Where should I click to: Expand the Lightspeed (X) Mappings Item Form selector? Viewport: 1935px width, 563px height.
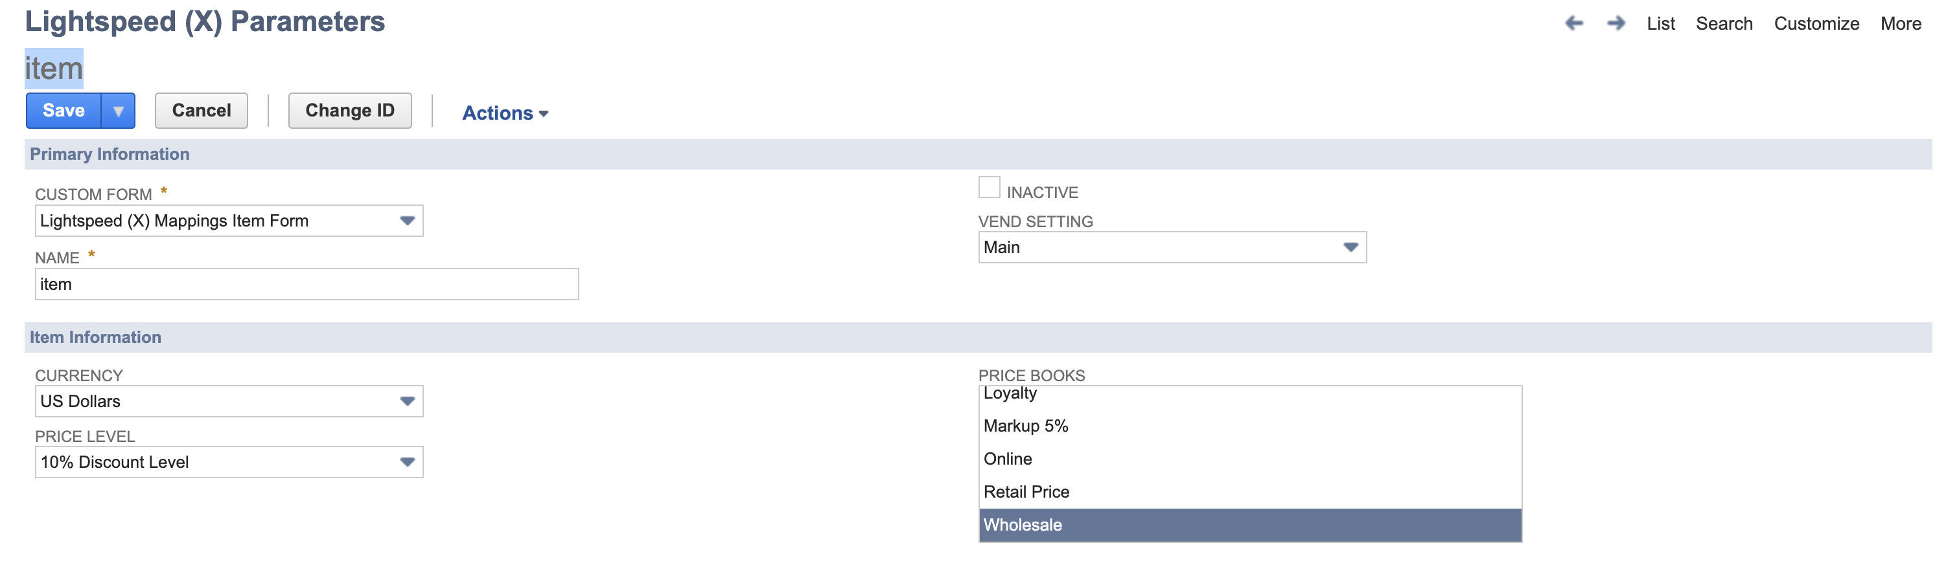click(226, 221)
